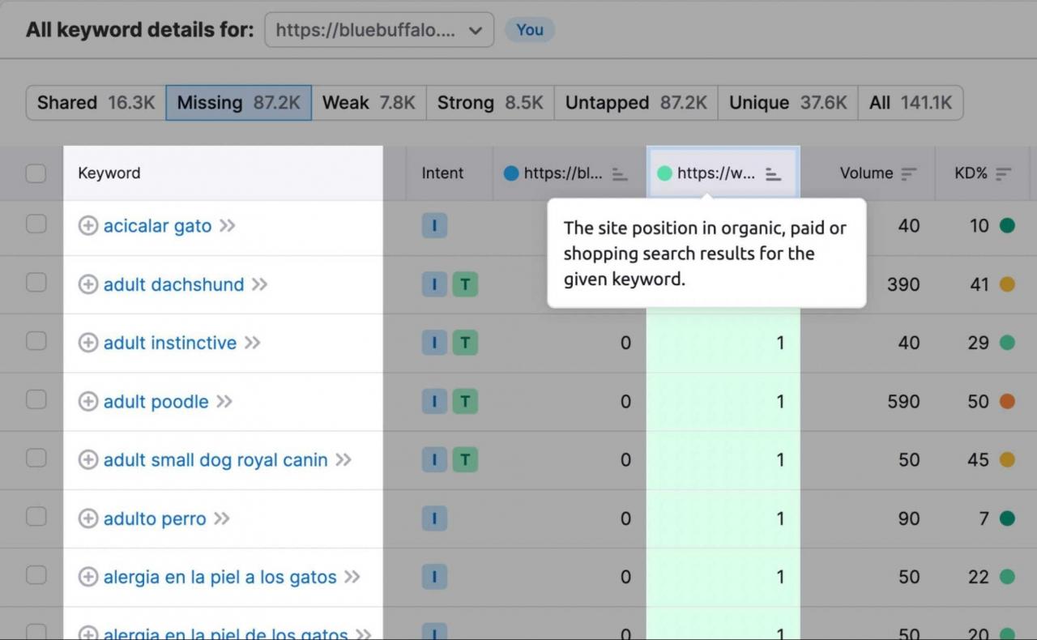Click the plus icon beside acicalar gato
The width and height of the screenshot is (1037, 640).
87,226
